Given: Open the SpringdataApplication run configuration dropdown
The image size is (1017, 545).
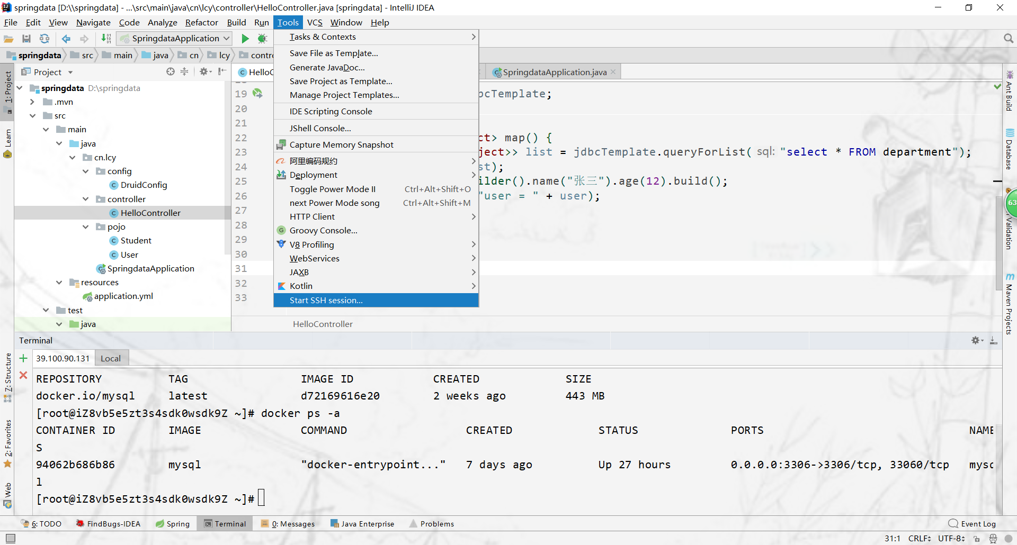Looking at the screenshot, I should click(175, 38).
